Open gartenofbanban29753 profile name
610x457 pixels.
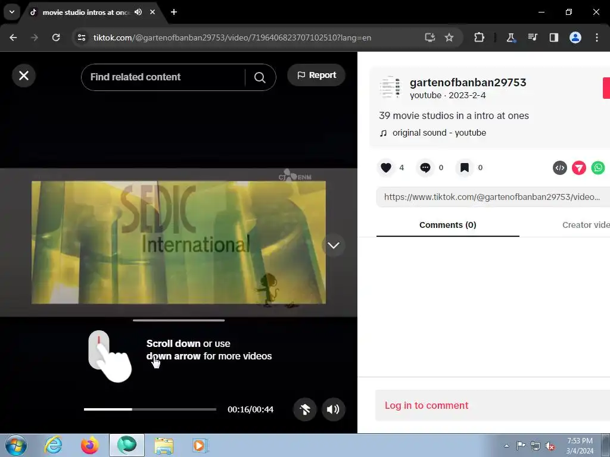(x=468, y=82)
